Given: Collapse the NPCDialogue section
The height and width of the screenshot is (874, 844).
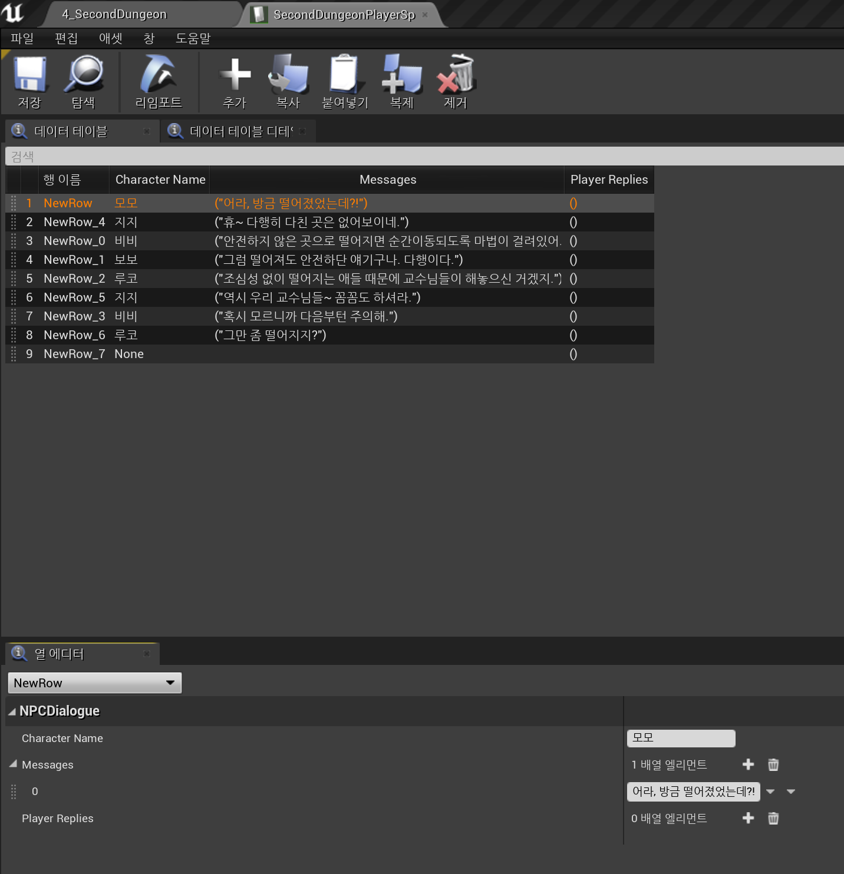Looking at the screenshot, I should 12,711.
